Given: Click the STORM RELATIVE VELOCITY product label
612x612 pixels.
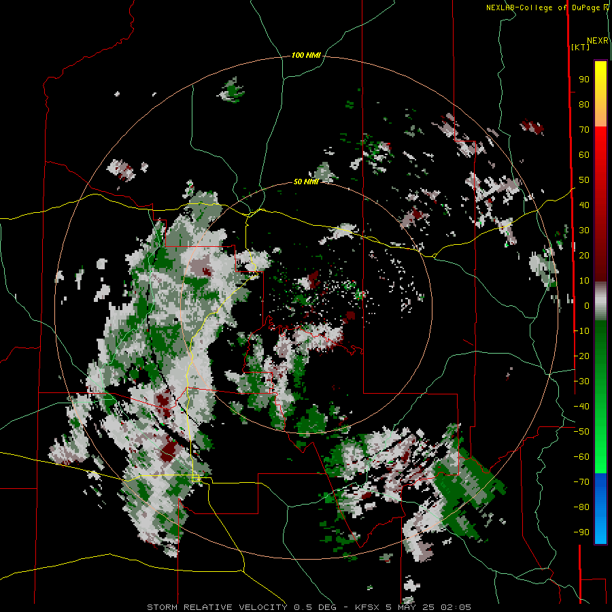Looking at the screenshot, I should point(218,607).
